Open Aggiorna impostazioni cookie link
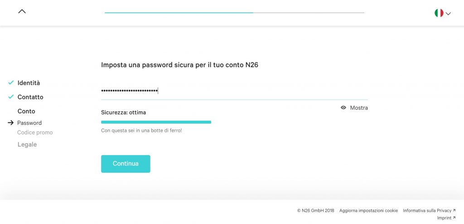 coord(368,210)
